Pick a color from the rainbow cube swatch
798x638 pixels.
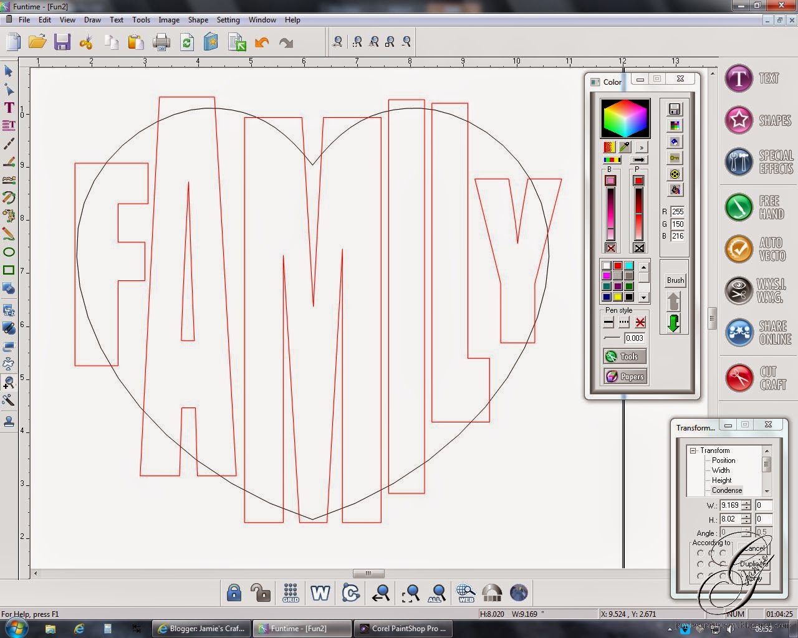[x=625, y=118]
